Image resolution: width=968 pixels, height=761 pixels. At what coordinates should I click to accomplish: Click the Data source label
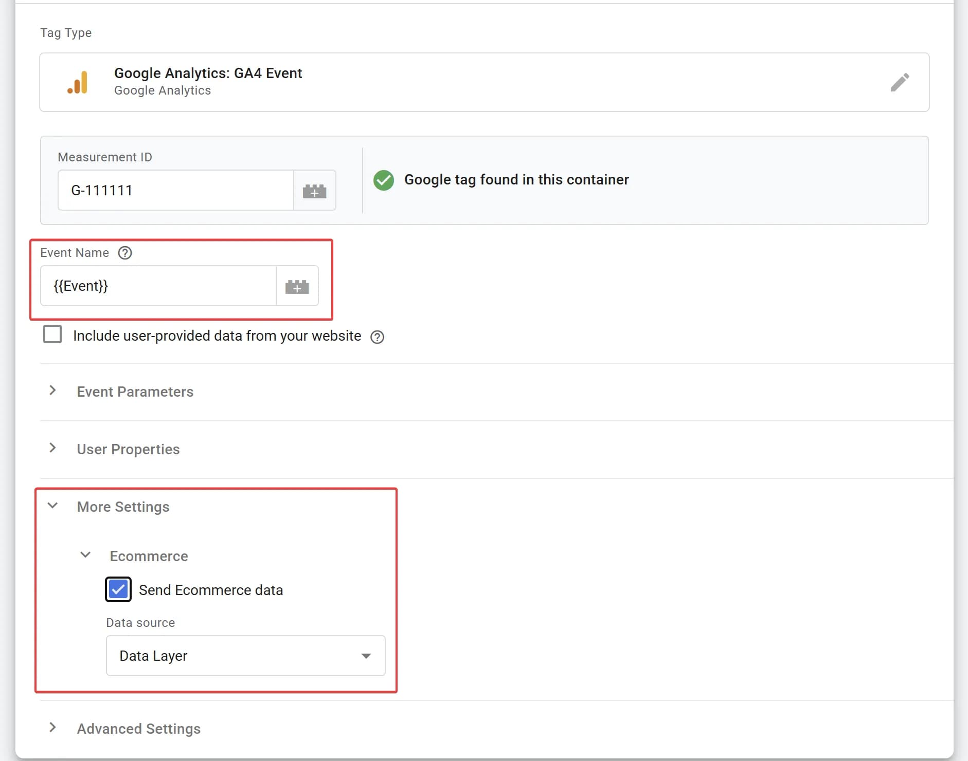[140, 623]
